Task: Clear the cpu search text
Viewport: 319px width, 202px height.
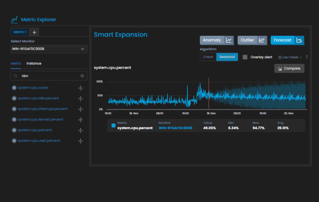Action: pyautogui.click(x=82, y=76)
